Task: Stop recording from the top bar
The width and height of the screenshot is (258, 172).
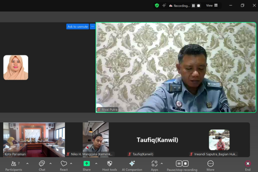Action: [199, 6]
